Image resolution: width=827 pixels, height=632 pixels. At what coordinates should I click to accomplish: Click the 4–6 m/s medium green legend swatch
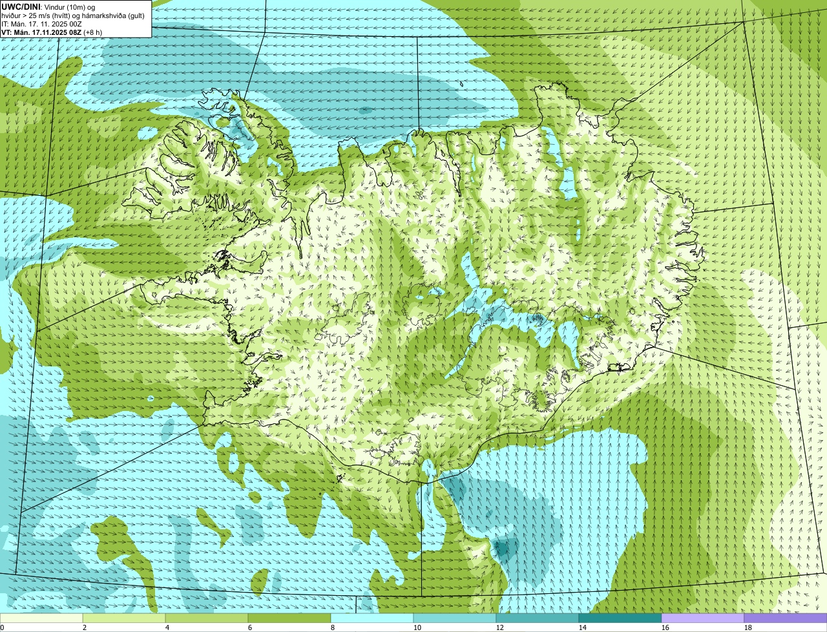[x=207, y=618]
